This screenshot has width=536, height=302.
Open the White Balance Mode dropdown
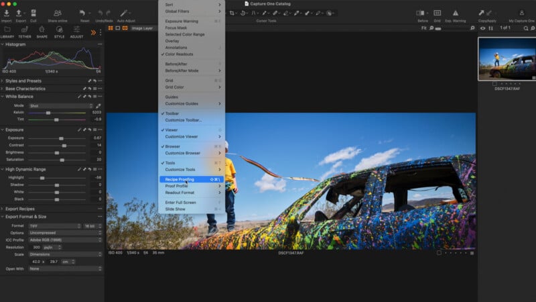pyautogui.click(x=61, y=106)
